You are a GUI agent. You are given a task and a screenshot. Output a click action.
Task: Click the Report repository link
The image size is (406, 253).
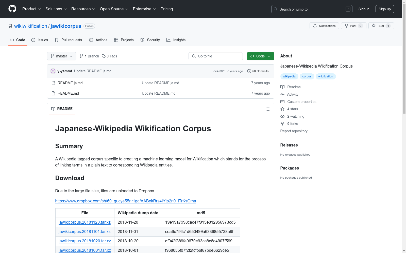tap(294, 131)
